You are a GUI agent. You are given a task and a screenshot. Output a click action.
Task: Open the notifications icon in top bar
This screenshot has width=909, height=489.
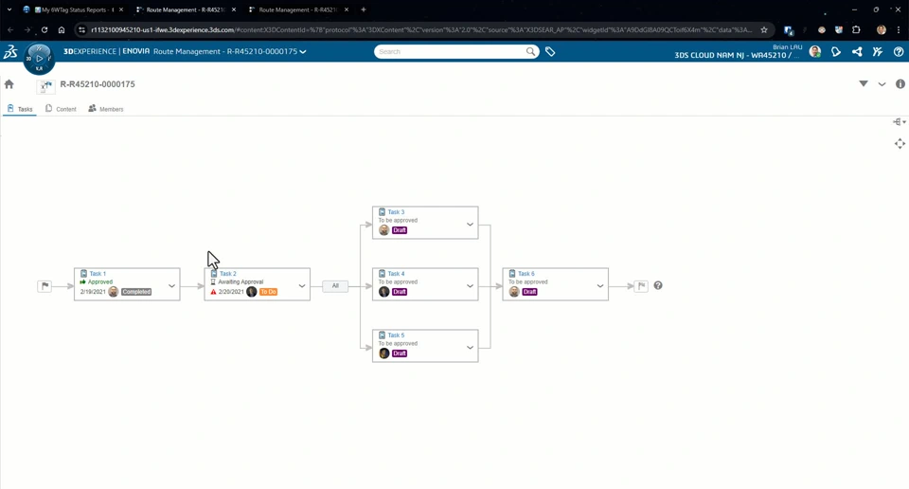point(836,51)
